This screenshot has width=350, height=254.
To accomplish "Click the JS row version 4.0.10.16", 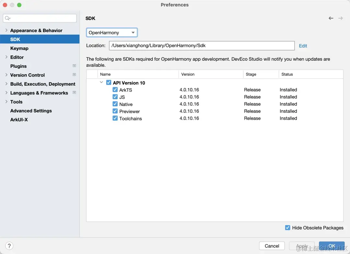I will pos(189,97).
